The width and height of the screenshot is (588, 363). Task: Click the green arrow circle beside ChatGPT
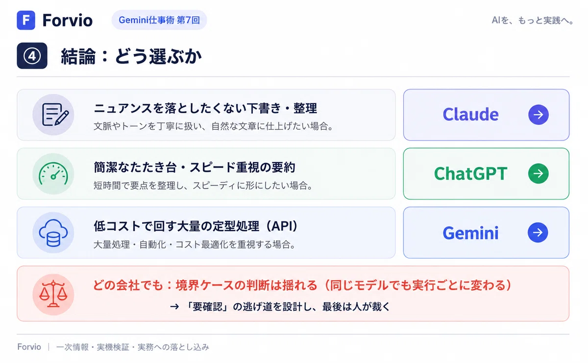pos(538,173)
